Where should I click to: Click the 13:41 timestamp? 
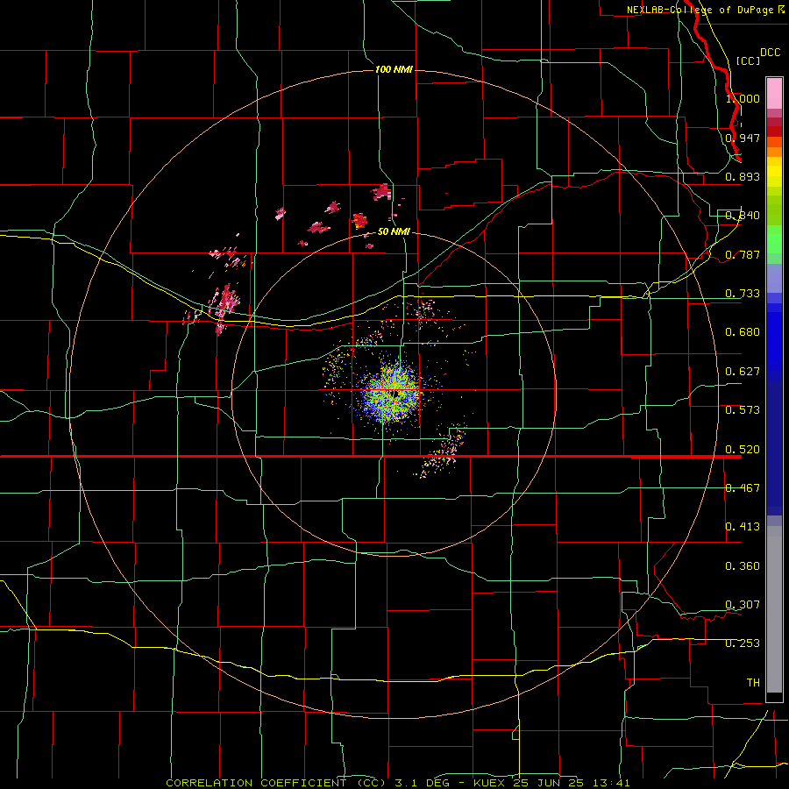[611, 783]
